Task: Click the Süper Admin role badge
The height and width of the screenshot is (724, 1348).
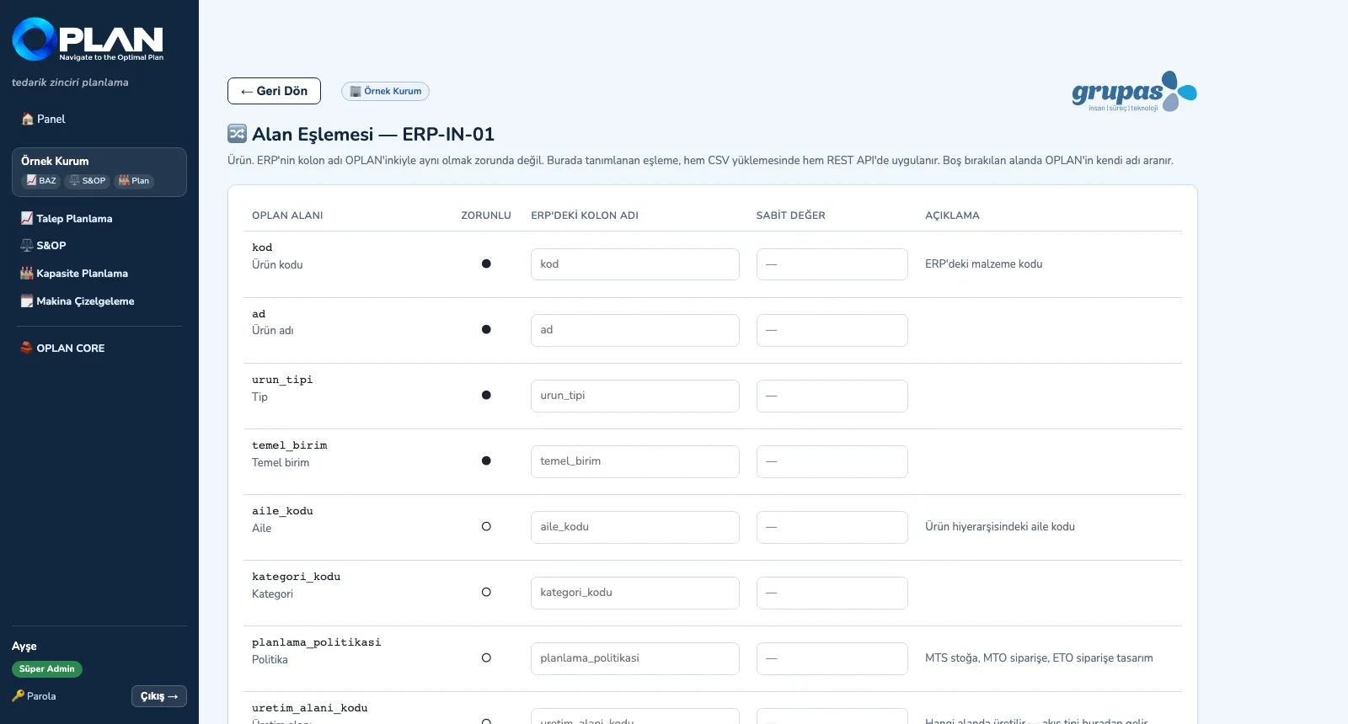Action: [x=47, y=669]
